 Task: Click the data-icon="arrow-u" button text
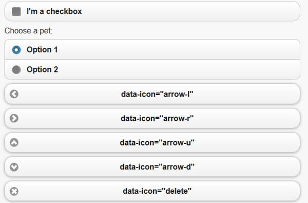click(157, 142)
